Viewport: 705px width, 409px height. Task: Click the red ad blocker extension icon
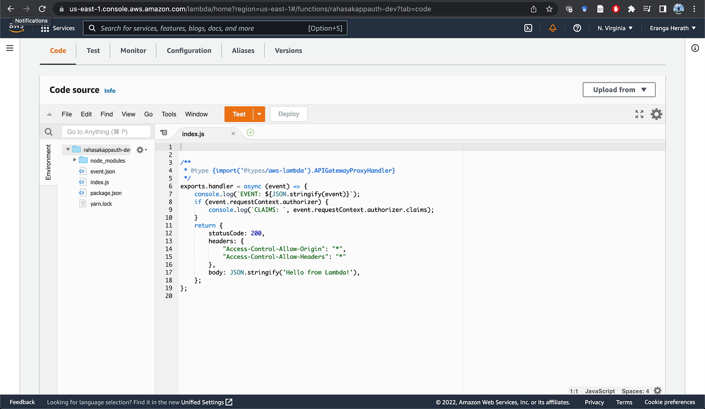616,9
